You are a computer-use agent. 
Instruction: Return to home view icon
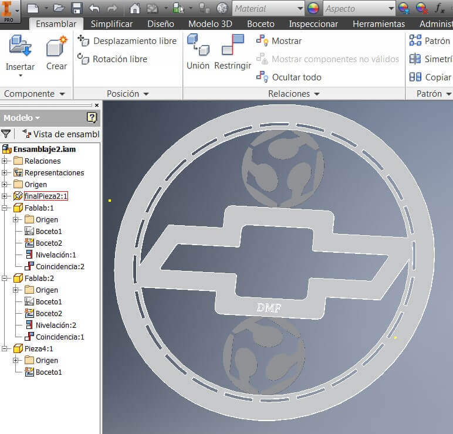coord(134,8)
